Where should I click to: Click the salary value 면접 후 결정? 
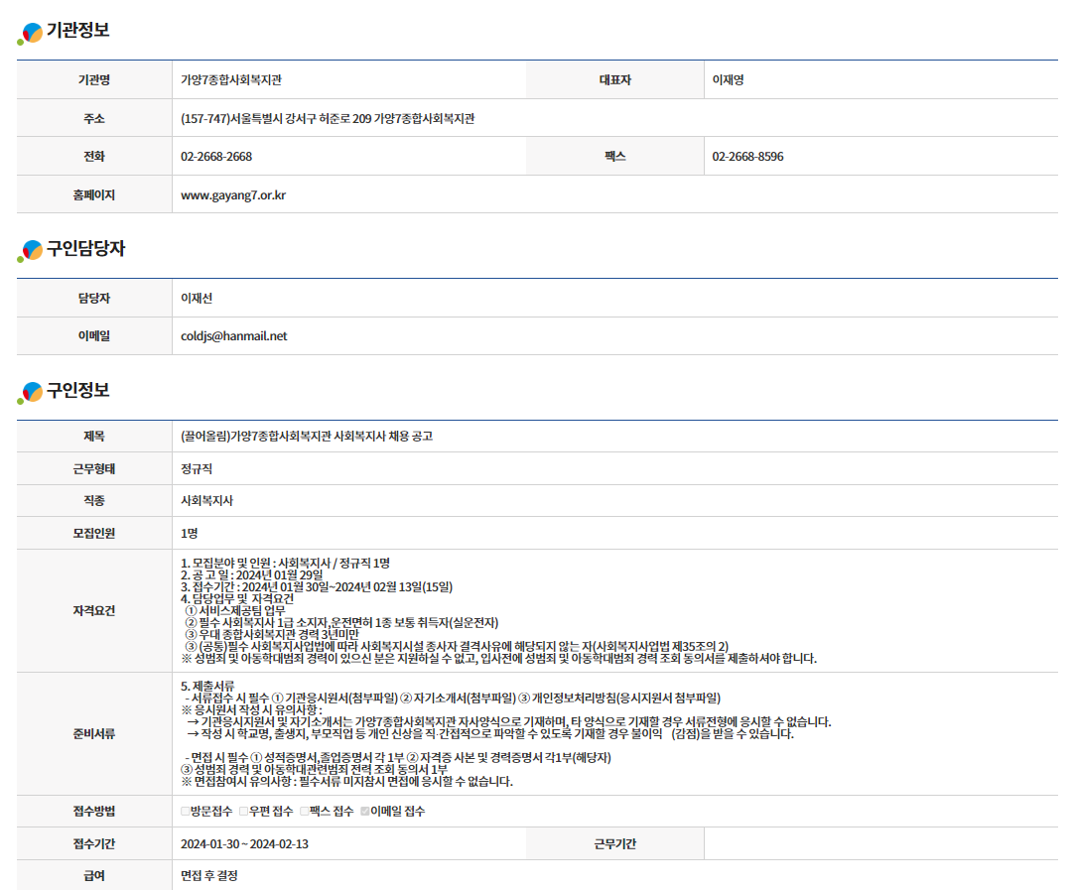[209, 875]
